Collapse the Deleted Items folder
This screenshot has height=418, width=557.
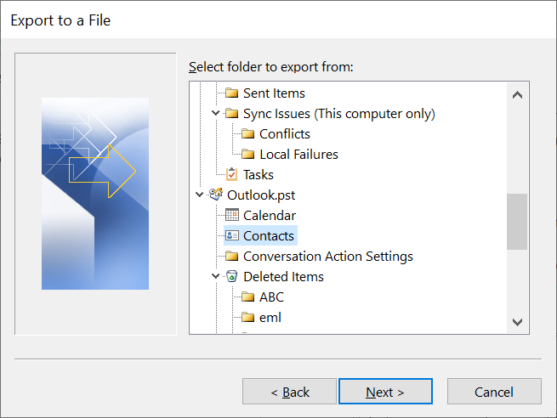point(215,276)
